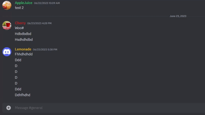Screen dimensions: 205x115
Task: Click the AppleJuice username
Action: (24, 3)
